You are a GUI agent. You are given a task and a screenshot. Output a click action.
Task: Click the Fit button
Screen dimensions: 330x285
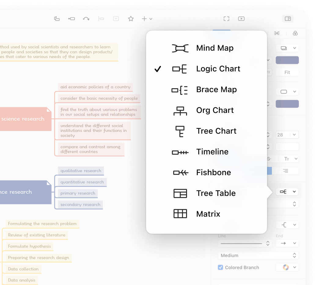point(287,72)
